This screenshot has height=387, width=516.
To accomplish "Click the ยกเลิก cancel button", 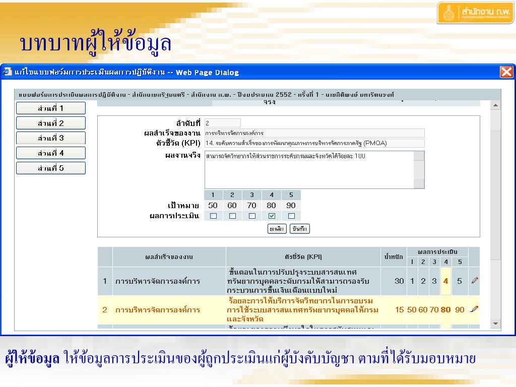I will [277, 229].
